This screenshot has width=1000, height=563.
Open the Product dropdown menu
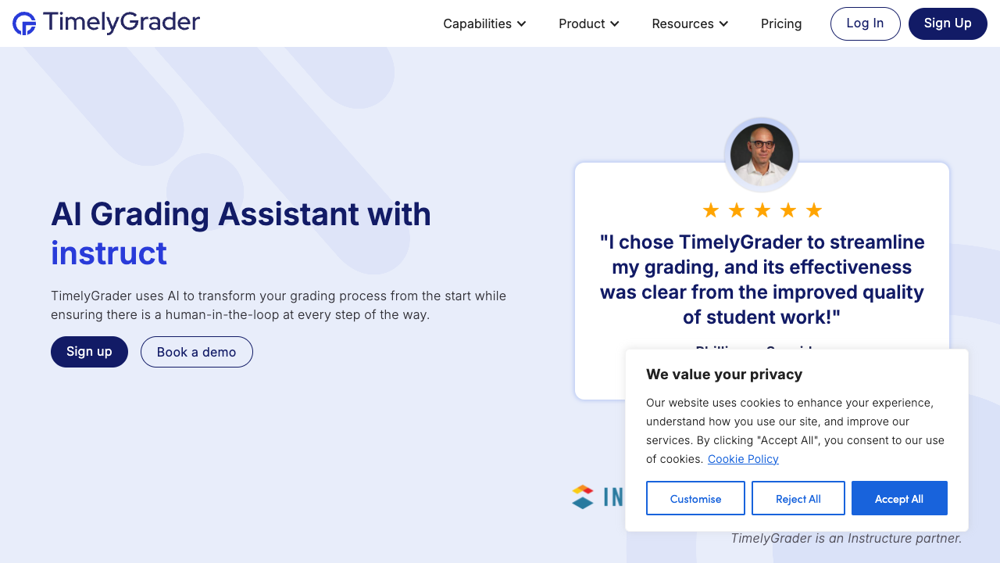[x=588, y=23]
